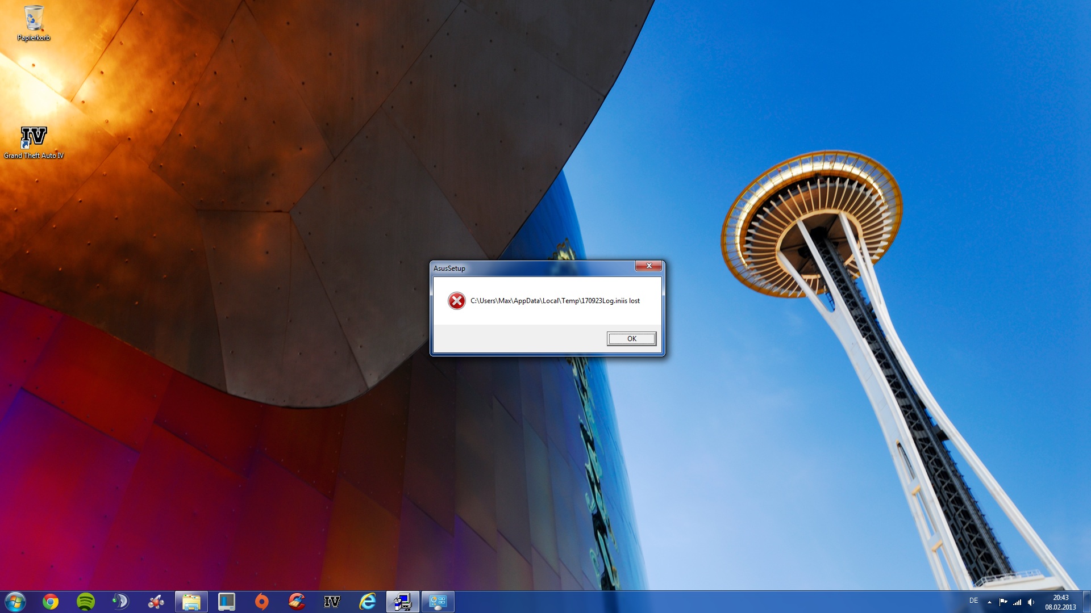Viewport: 1091px width, 613px height.
Task: Open TeamSpeak from the taskbar
Action: pyautogui.click(x=120, y=602)
